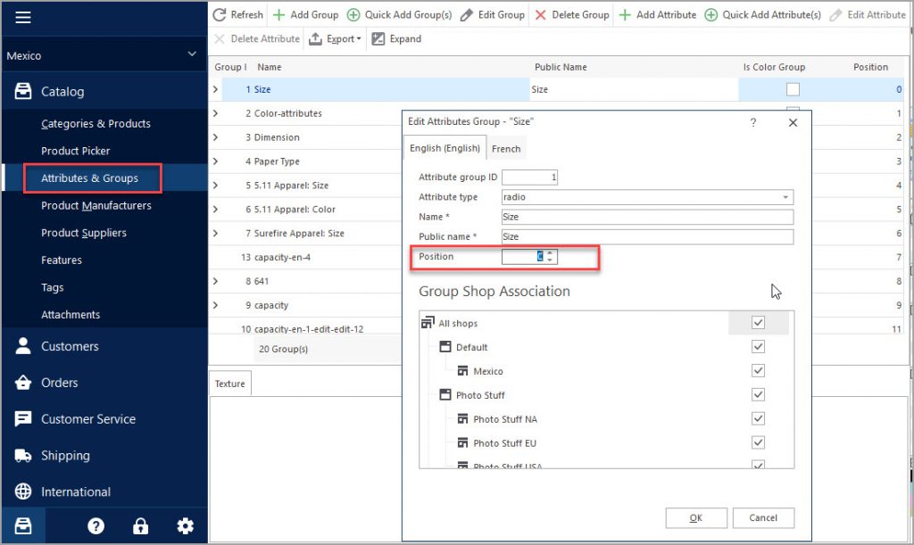This screenshot has height=545, width=914.
Task: Open the Attribute type dropdown
Action: pos(785,197)
